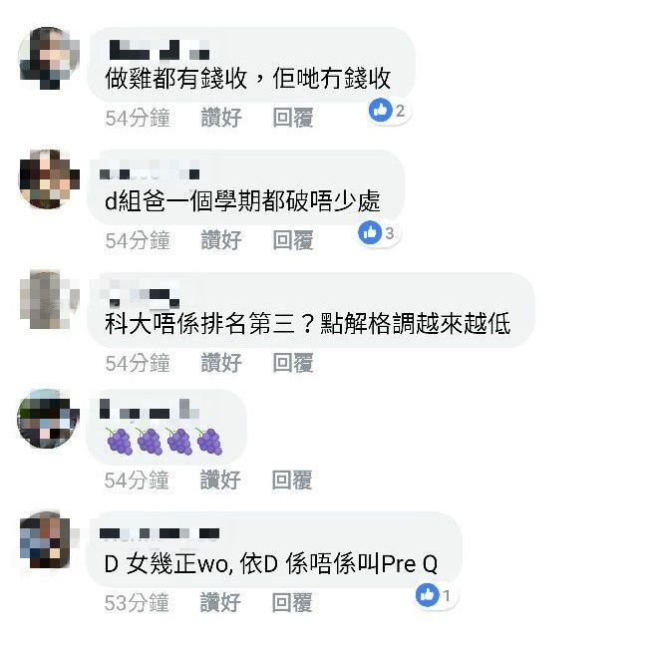Reply to the grapes emoji comment
The width and height of the screenshot is (654, 645).
(292, 480)
